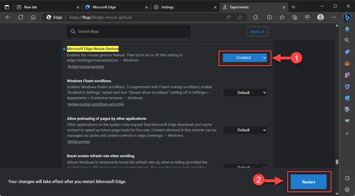Image resolution: width=355 pixels, height=196 pixels.
Task: Open the sidebar Image Creator icon
Action: [347, 109]
